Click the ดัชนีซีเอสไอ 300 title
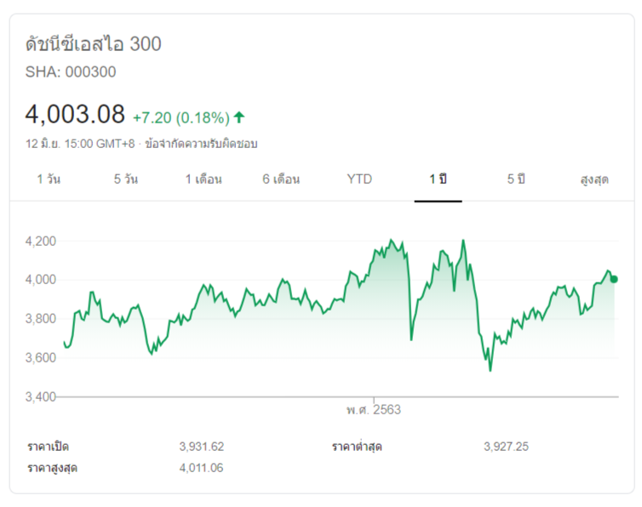Screen dimensions: 642x507 94,44
